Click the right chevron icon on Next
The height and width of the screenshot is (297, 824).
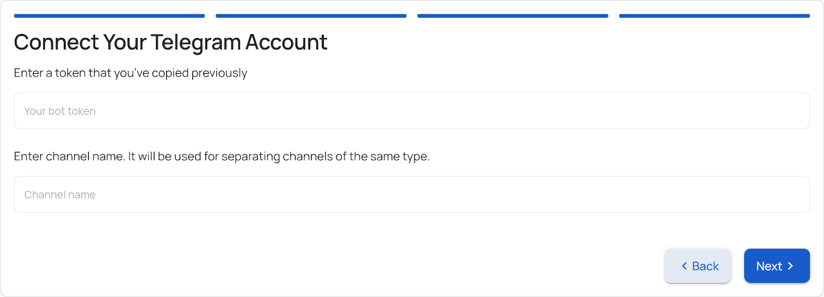click(791, 266)
